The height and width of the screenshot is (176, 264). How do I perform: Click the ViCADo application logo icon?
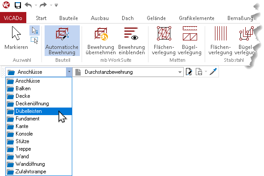point(6,5)
